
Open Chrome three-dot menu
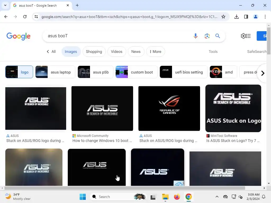[265, 17]
